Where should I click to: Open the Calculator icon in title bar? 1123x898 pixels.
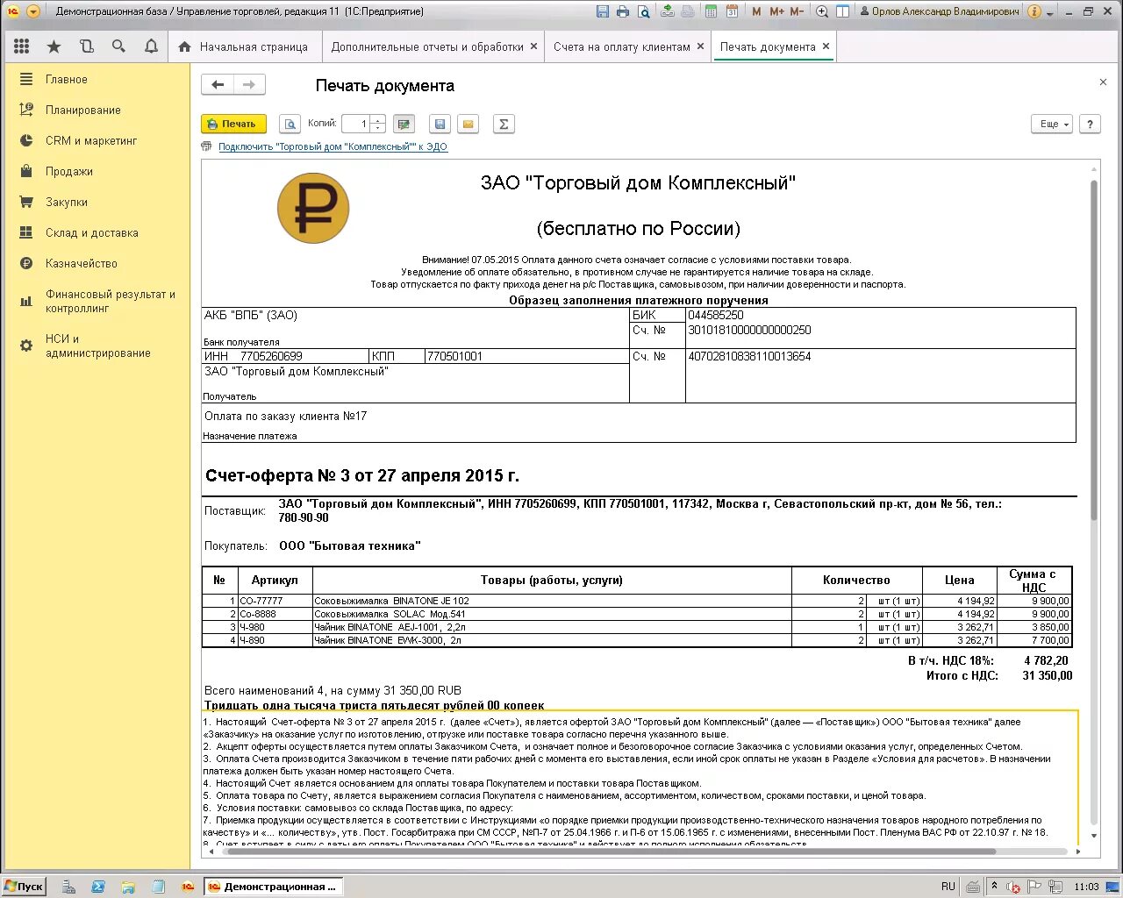711,11
